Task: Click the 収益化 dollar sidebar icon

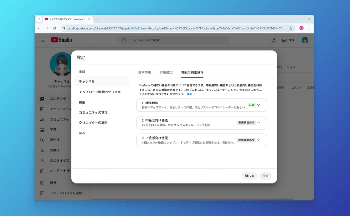Action: coord(42,150)
